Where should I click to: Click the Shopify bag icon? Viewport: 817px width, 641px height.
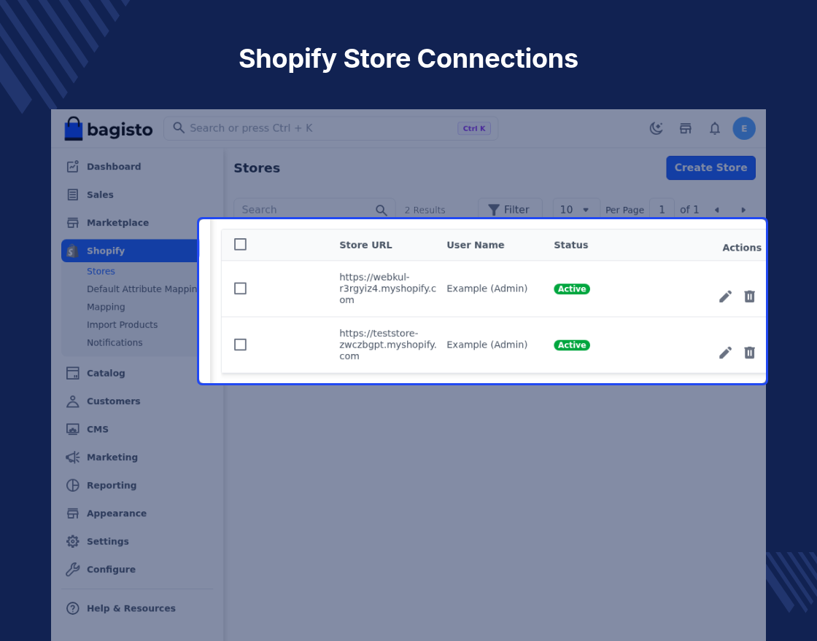[x=72, y=251]
